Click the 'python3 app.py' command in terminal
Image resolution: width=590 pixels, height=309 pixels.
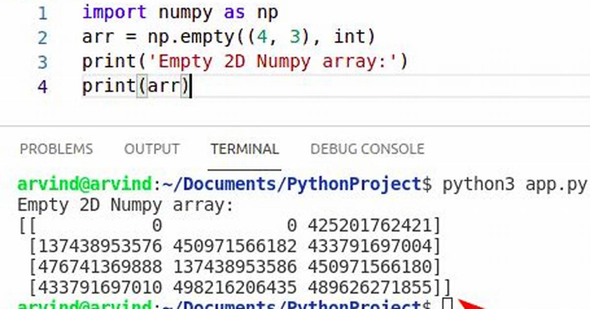[x=515, y=185]
